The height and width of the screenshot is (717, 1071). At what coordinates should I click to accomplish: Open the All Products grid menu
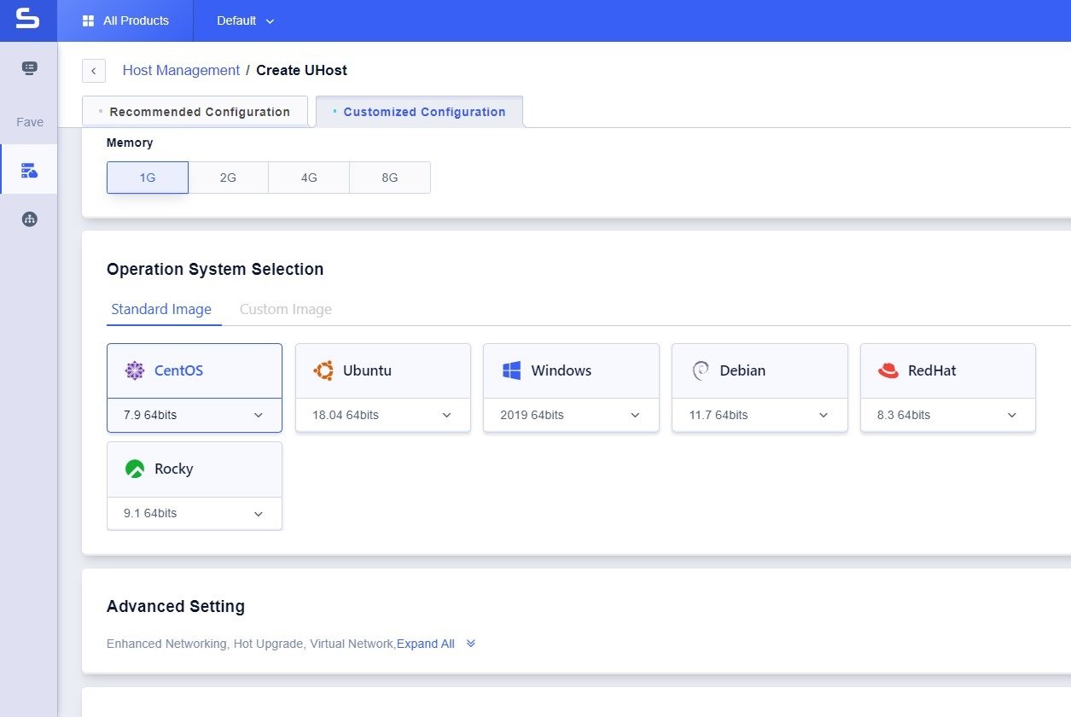point(125,20)
